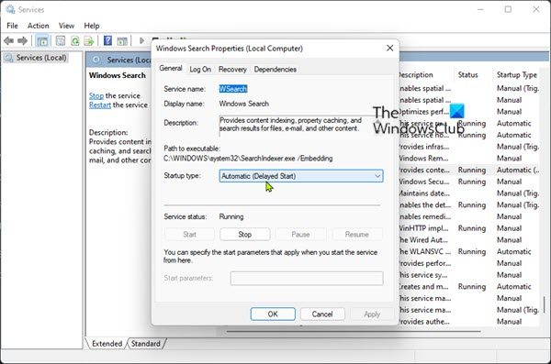Refresh the services list via toolbar icon

point(75,41)
